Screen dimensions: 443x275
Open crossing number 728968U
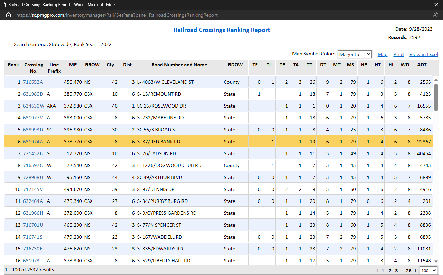[33, 177]
